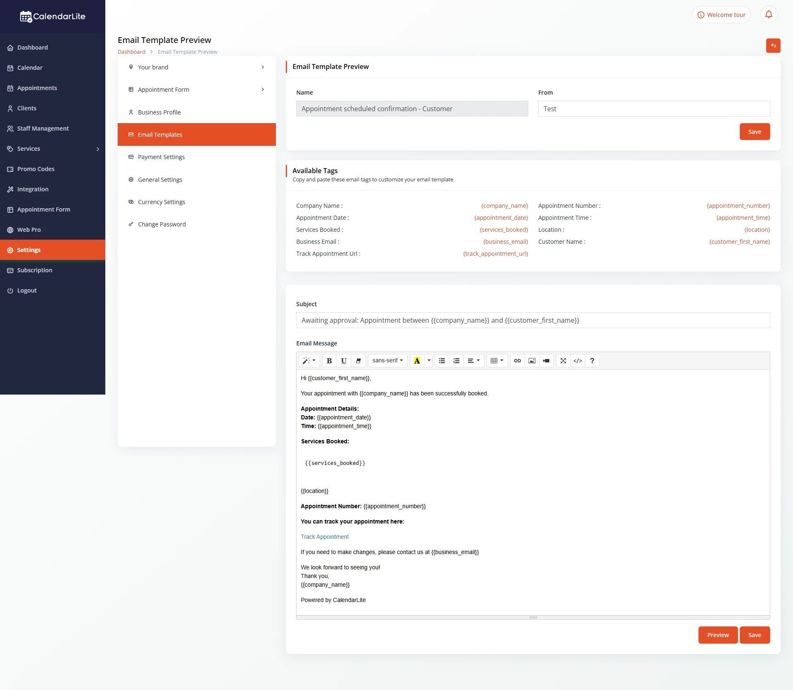Screen dimensions: 793x690
Task: Preview the email template
Action: 718,635
